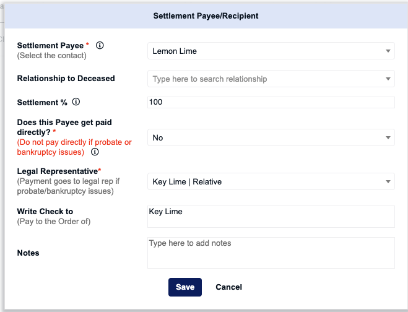Click the Notes text area
The width and height of the screenshot is (408, 312).
pos(271,253)
